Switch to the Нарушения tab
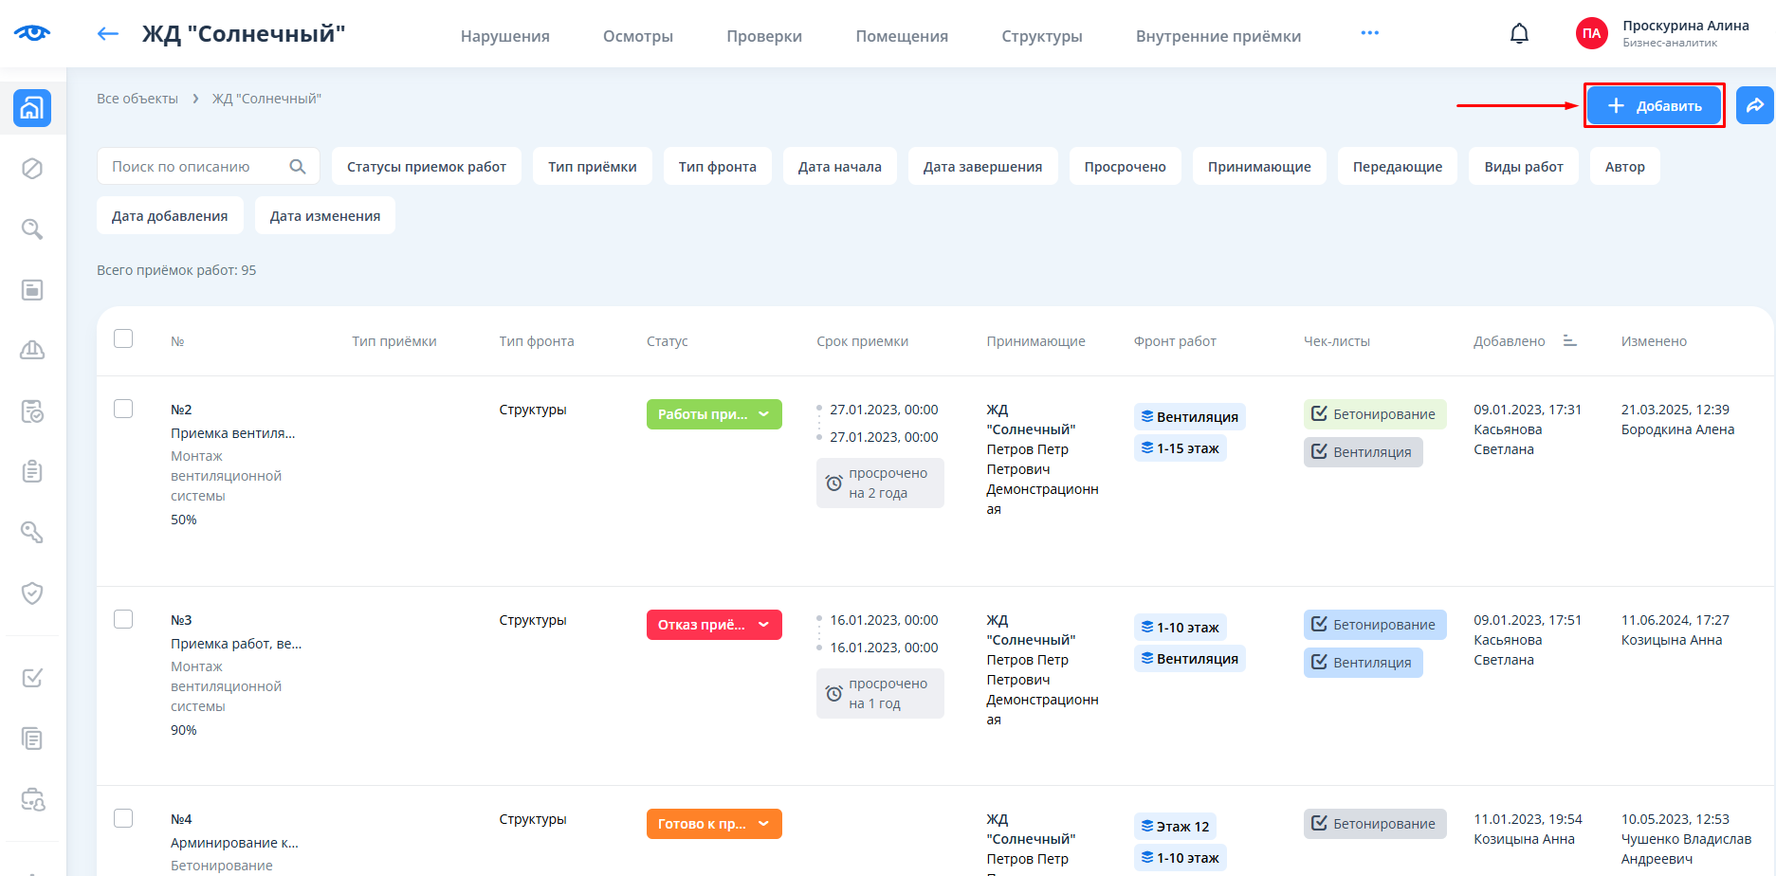 504,36
